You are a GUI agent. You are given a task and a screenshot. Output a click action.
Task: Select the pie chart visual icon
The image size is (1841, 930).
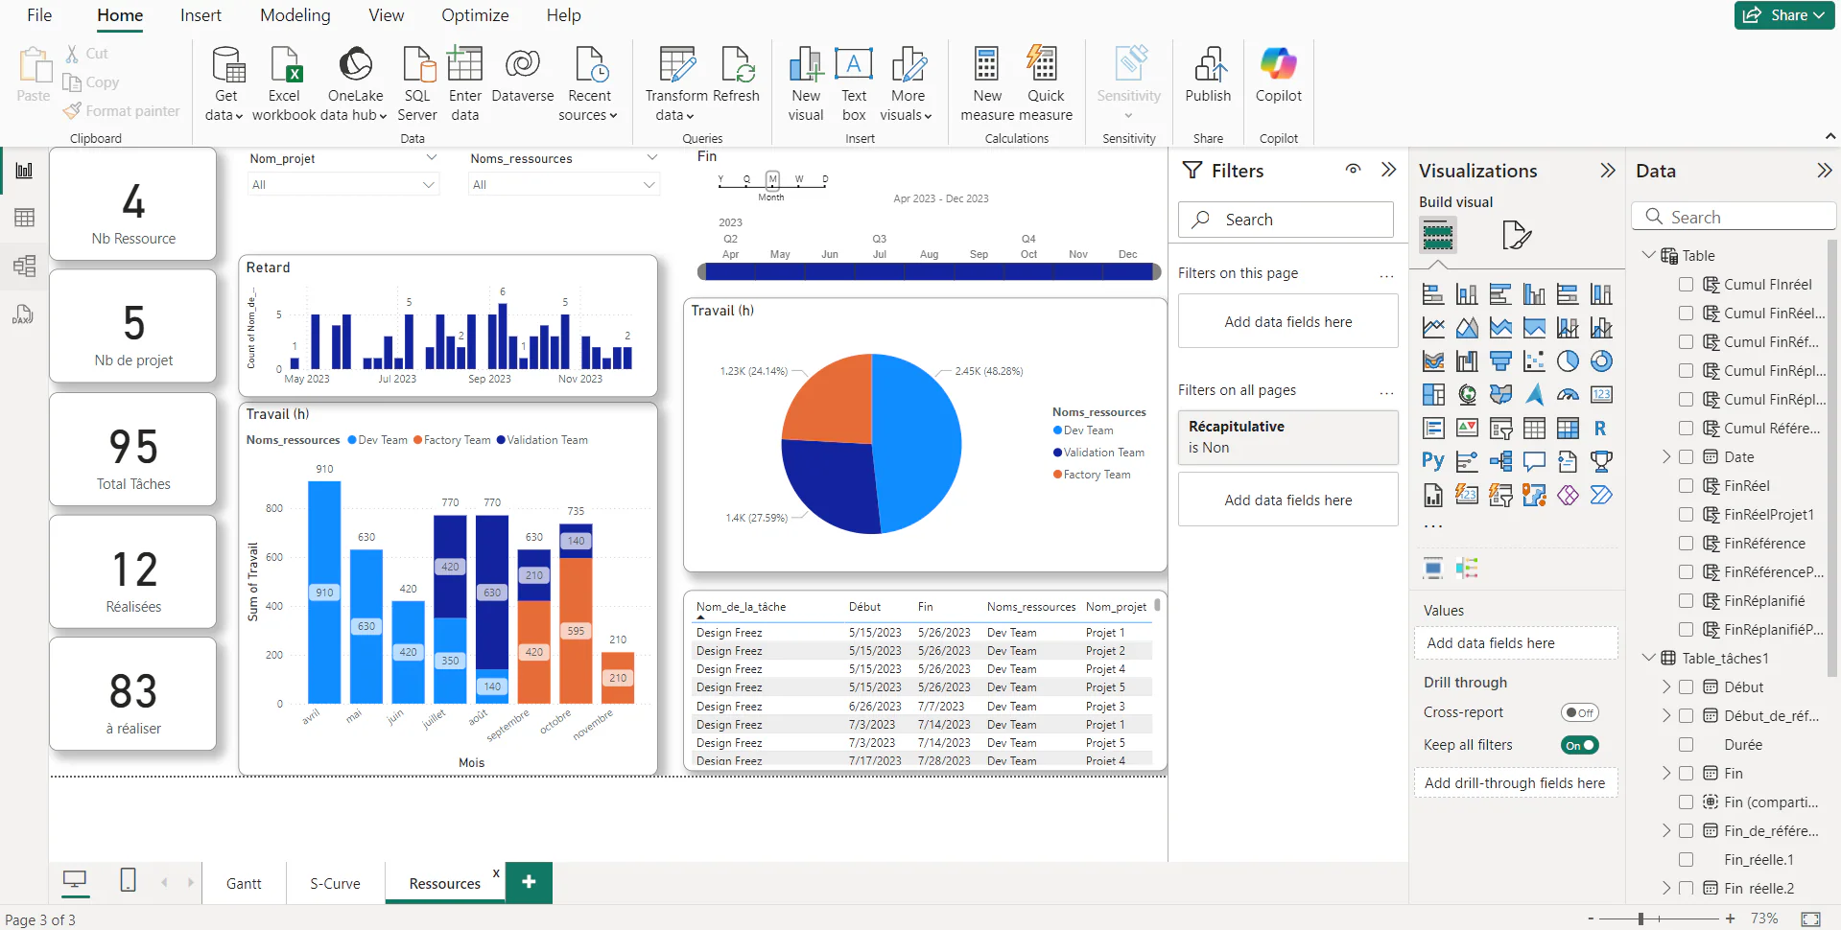click(x=1569, y=361)
